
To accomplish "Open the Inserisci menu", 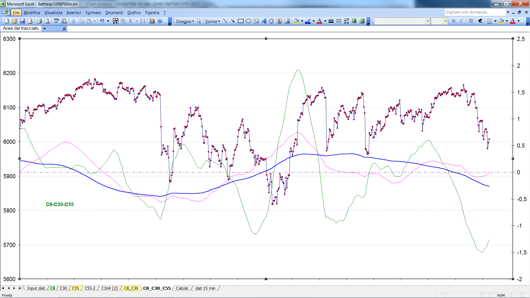I will pos(74,12).
